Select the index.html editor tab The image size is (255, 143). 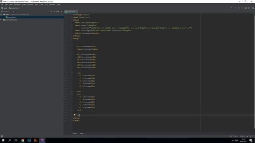tap(70, 12)
